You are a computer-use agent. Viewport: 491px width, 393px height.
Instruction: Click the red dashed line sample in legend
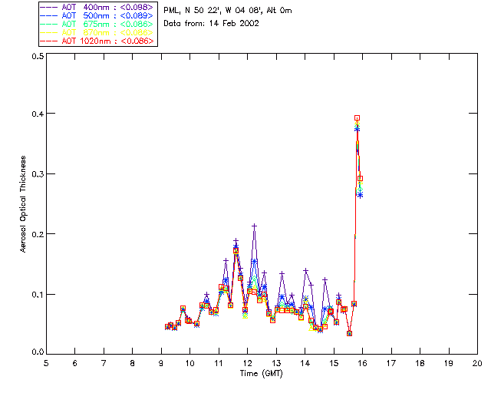coord(49,41)
